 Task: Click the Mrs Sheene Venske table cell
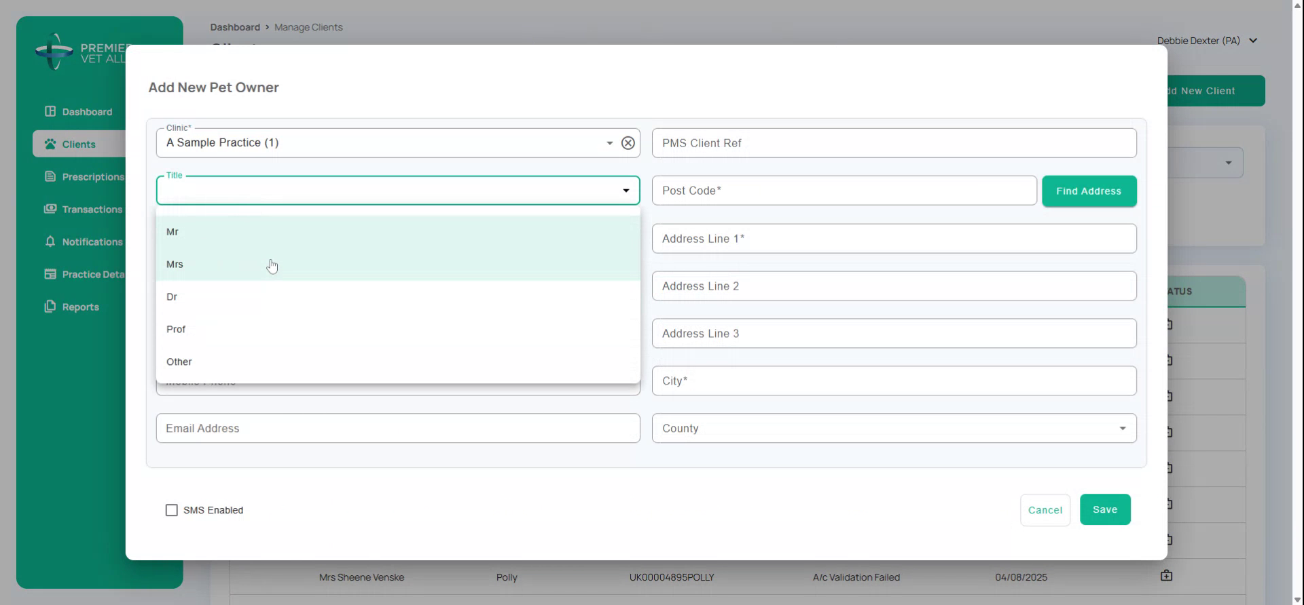point(361,577)
